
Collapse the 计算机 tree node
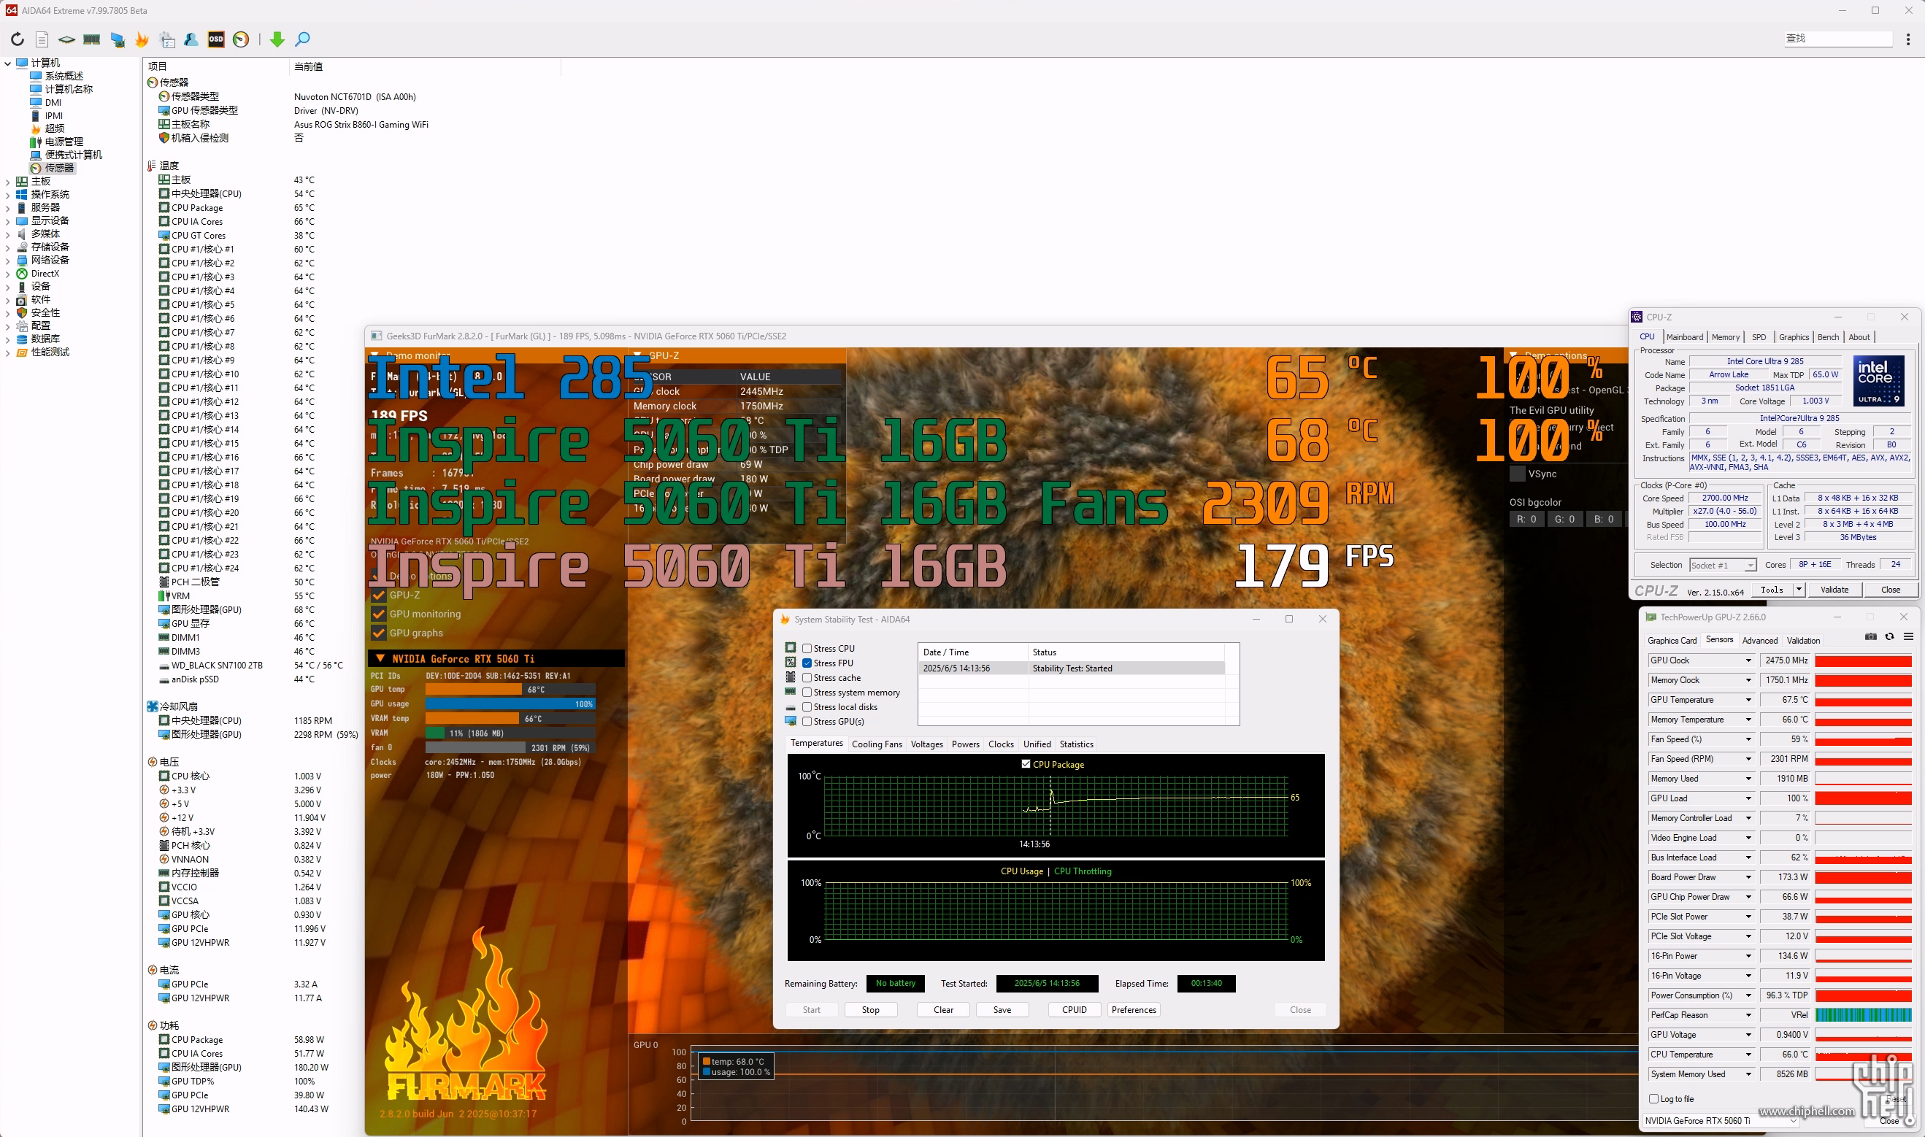(x=7, y=63)
